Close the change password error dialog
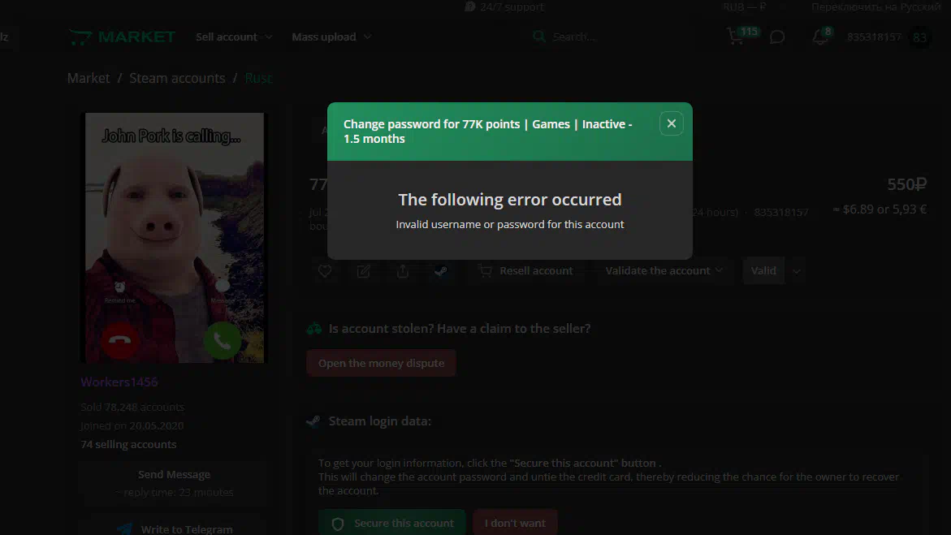Screen dimensions: 951x535 (671, 123)
